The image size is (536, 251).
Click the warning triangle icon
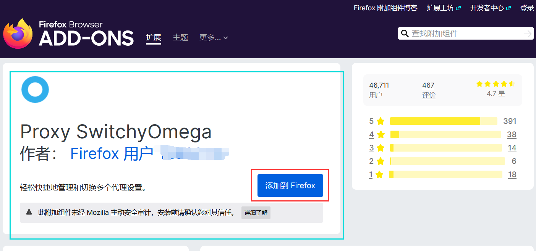click(29, 212)
